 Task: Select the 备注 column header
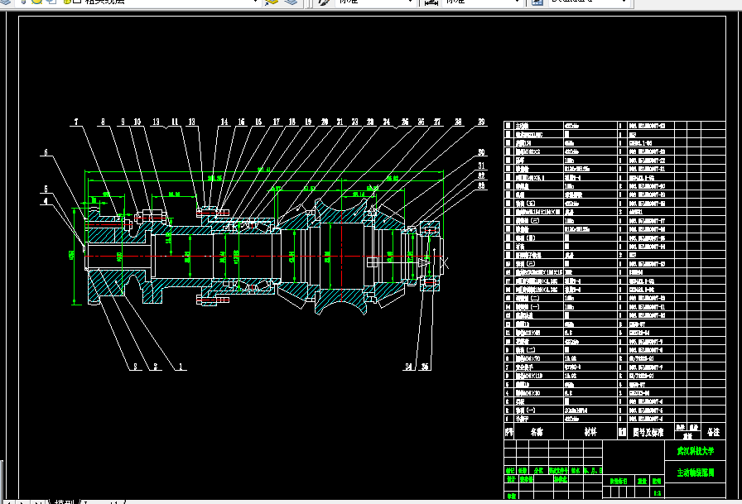pos(713,432)
